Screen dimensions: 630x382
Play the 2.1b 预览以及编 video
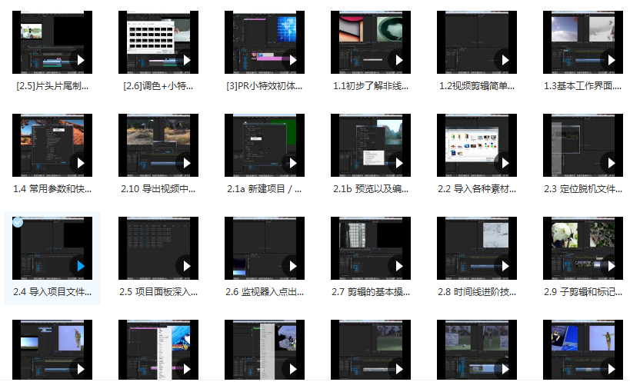(398, 163)
